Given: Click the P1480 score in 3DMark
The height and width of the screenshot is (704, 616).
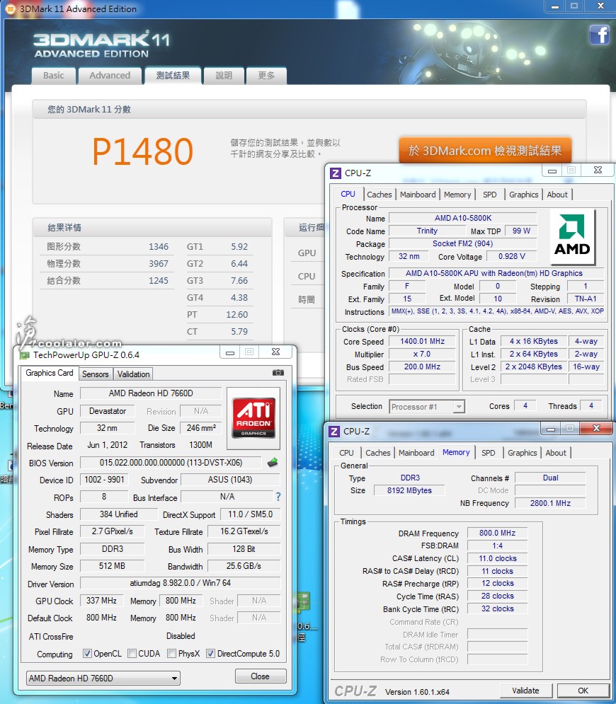Looking at the screenshot, I should pos(143,151).
